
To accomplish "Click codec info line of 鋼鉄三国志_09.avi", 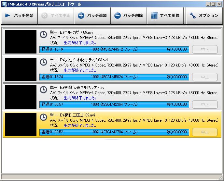I will click(134, 120).
